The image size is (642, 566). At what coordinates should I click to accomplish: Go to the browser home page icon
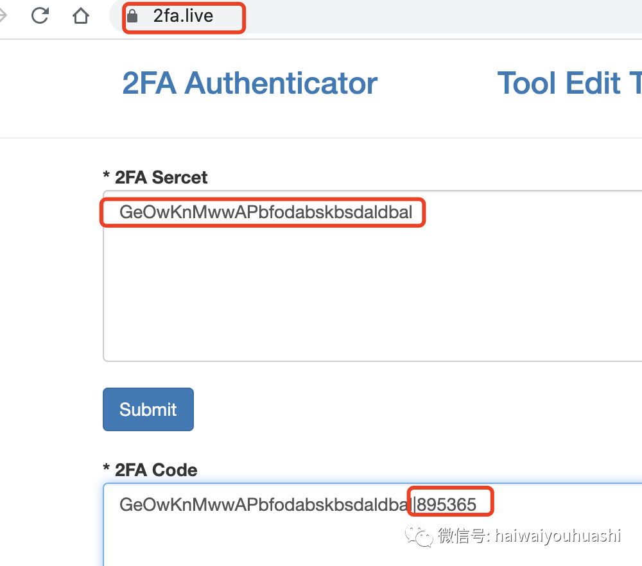point(81,16)
